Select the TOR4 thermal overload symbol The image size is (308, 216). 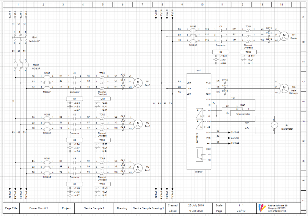click(248, 36)
